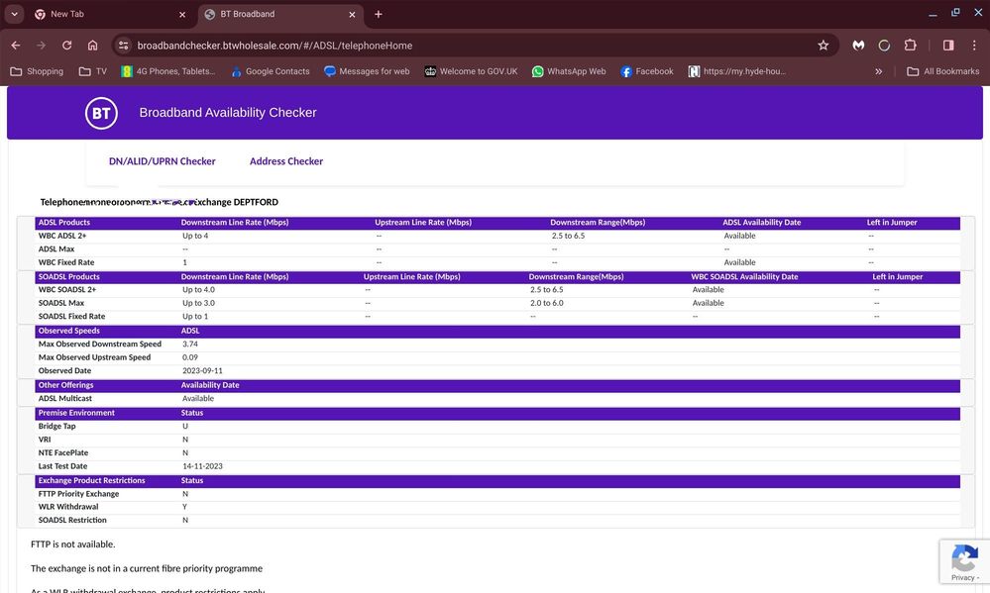Click the 2.0 to 6.0 downstream range value

click(547, 303)
